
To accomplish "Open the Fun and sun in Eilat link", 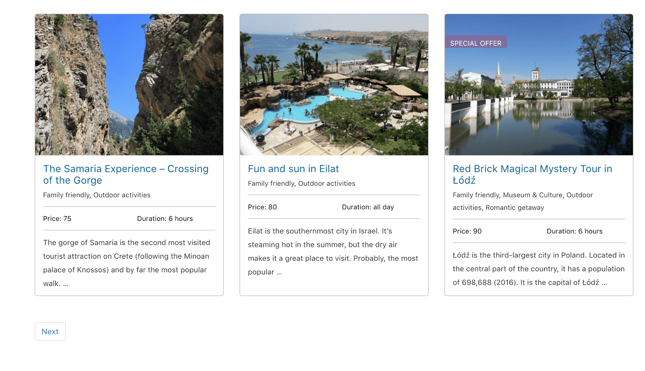I will 293,169.
